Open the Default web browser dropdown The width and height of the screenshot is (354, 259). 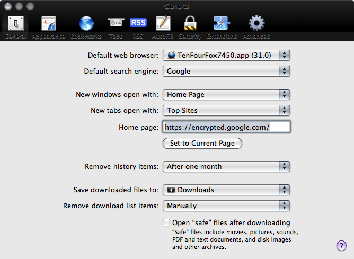226,55
